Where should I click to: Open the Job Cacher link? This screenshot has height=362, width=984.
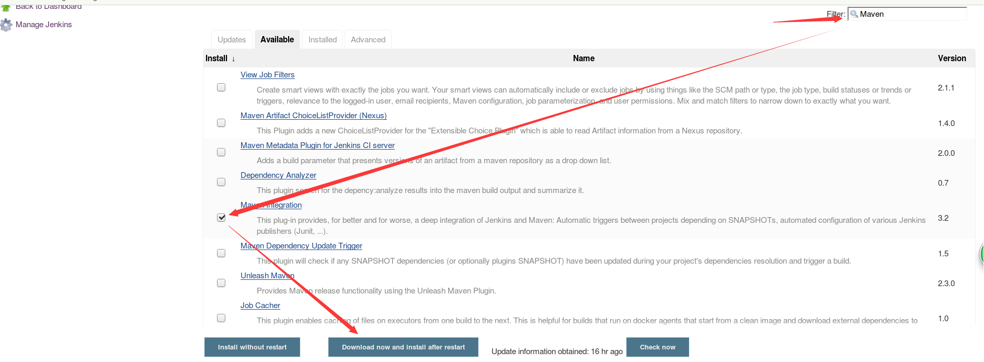pos(260,306)
